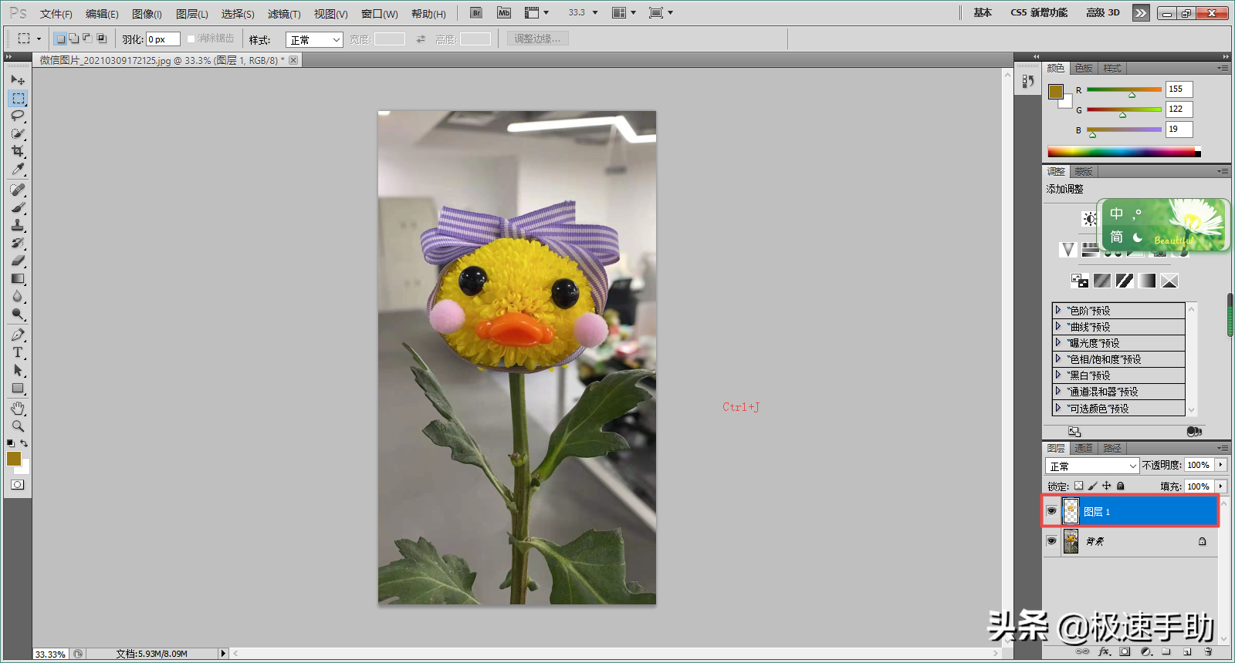This screenshot has width=1235, height=663.
Task: Toggle lock transparent pixels
Action: 1078,486
